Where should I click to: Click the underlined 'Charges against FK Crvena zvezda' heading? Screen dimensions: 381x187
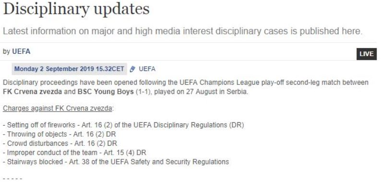point(58,108)
